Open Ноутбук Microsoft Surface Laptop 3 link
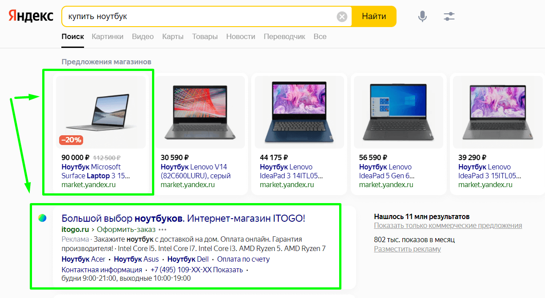Screen dimensions: 545x298 pos(96,171)
